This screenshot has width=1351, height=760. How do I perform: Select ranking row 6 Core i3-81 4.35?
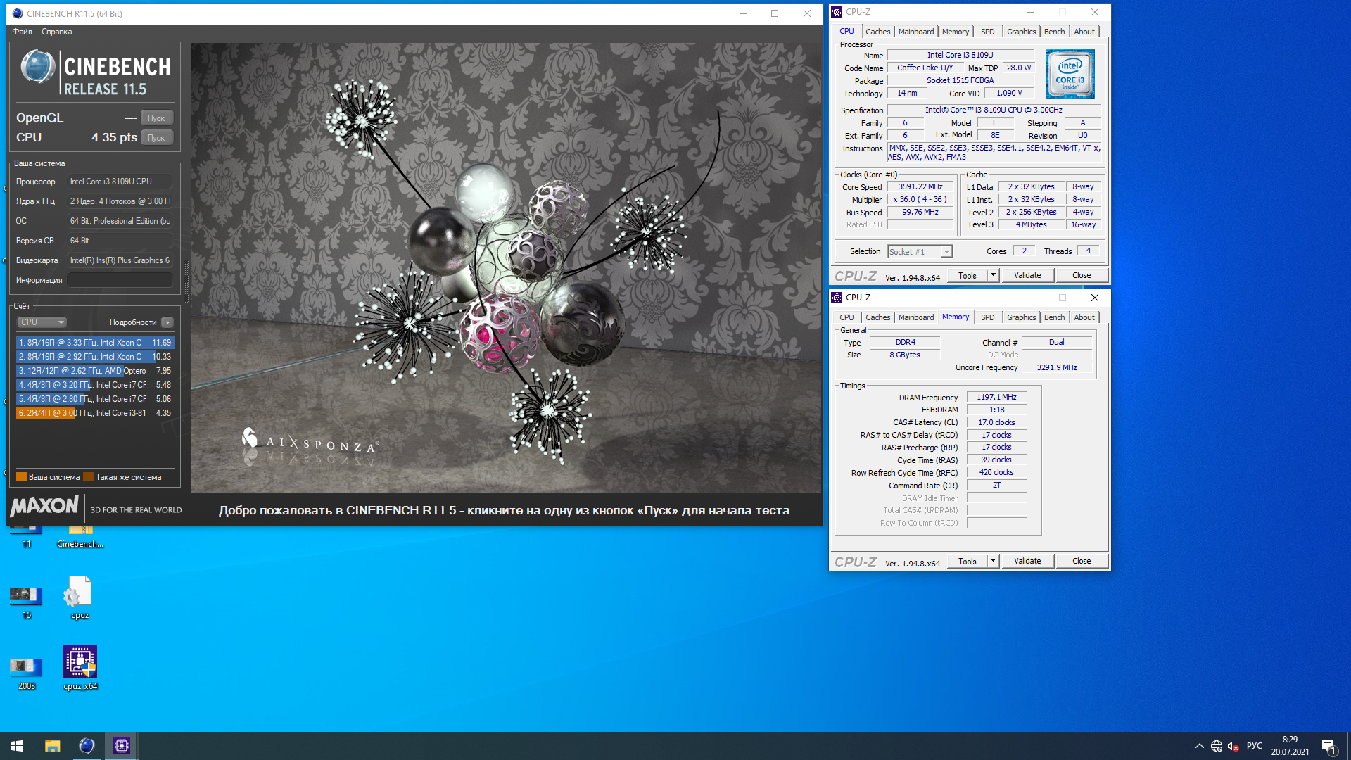95,413
